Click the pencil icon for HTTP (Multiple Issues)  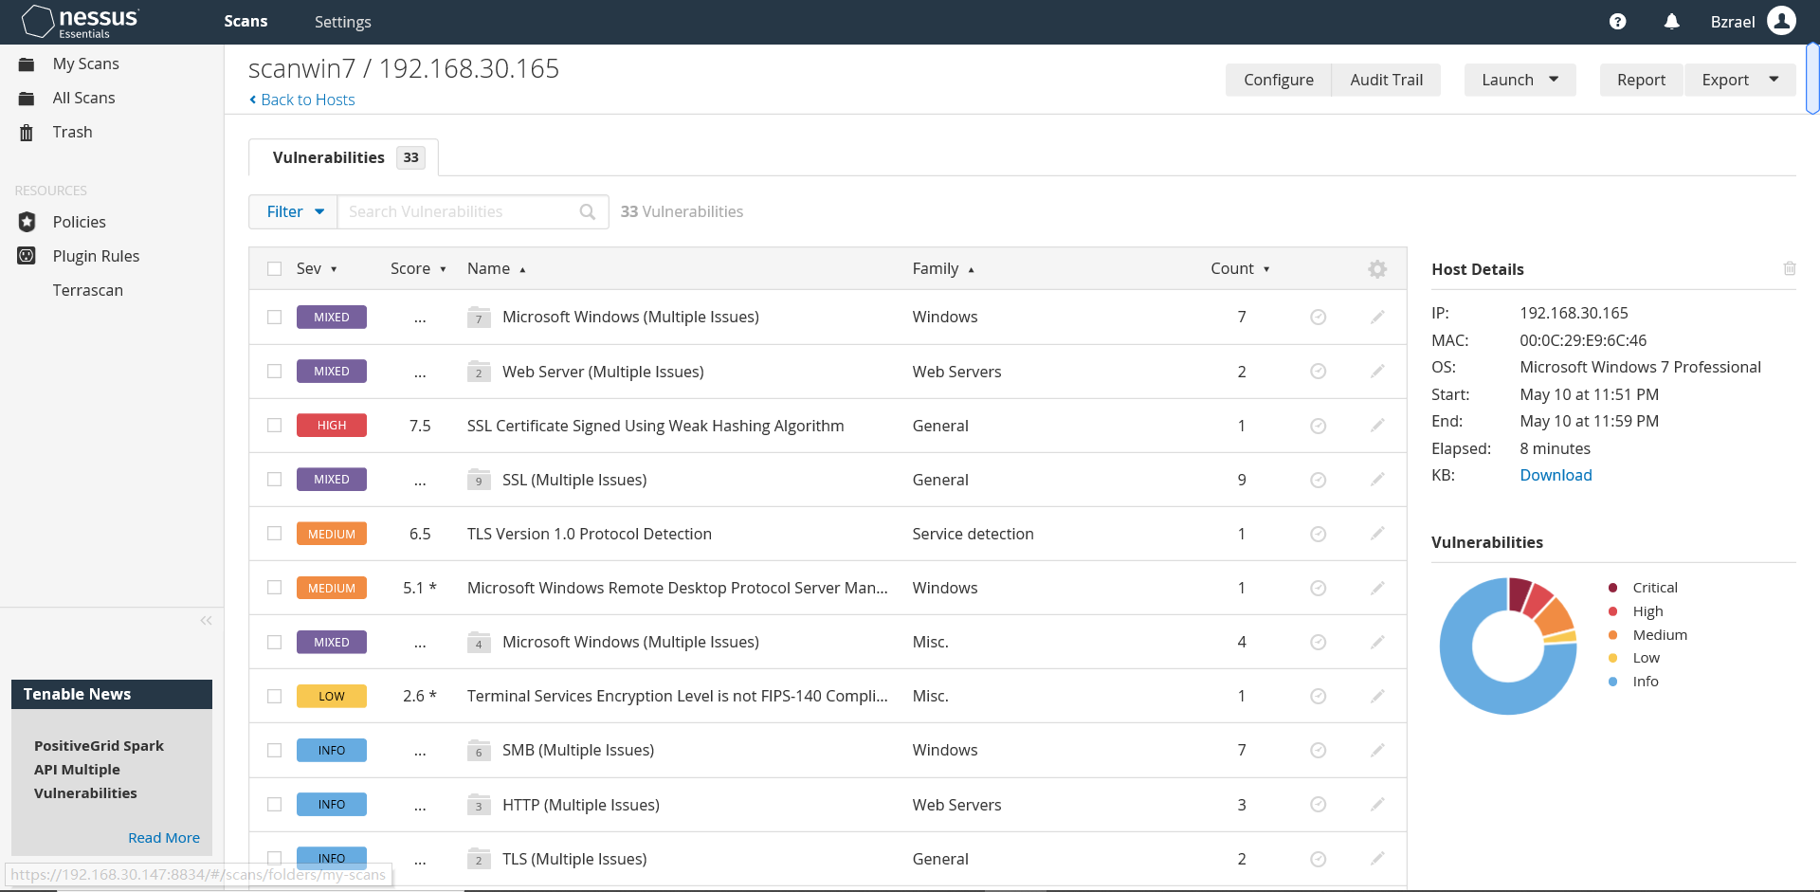point(1377,804)
